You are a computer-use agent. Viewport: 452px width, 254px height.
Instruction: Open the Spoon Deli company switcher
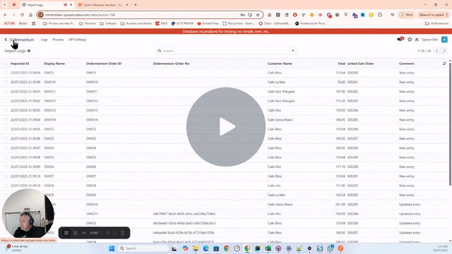[430, 40]
